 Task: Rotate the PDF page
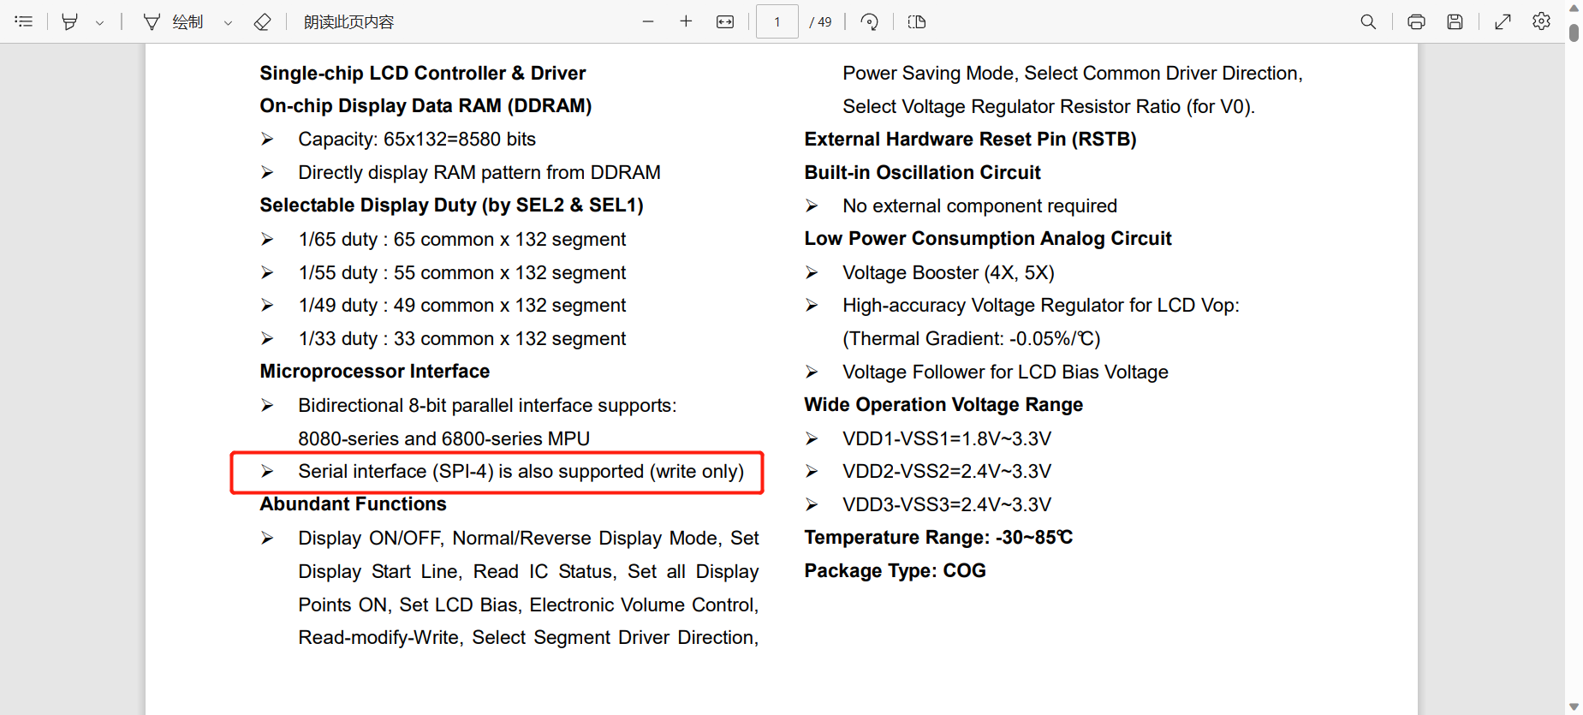point(869,21)
